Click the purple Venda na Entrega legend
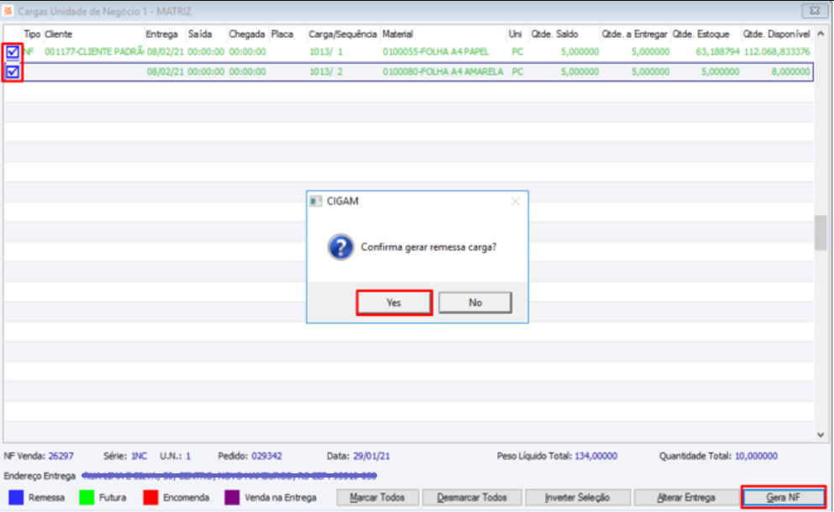This screenshot has width=834, height=512. coord(232,498)
